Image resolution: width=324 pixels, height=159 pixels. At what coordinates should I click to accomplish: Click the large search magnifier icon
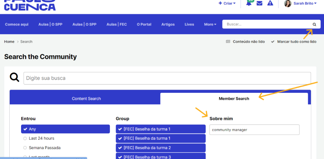(15, 78)
